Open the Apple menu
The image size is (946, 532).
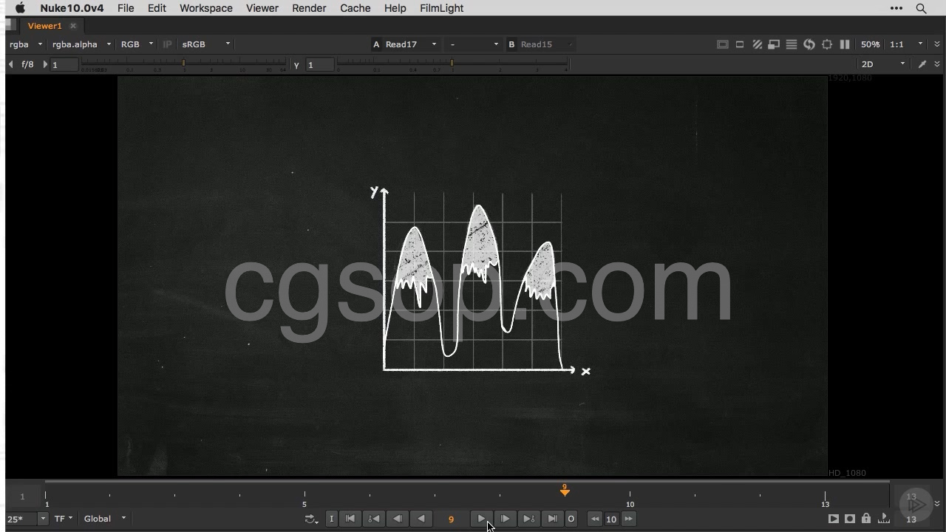click(20, 8)
